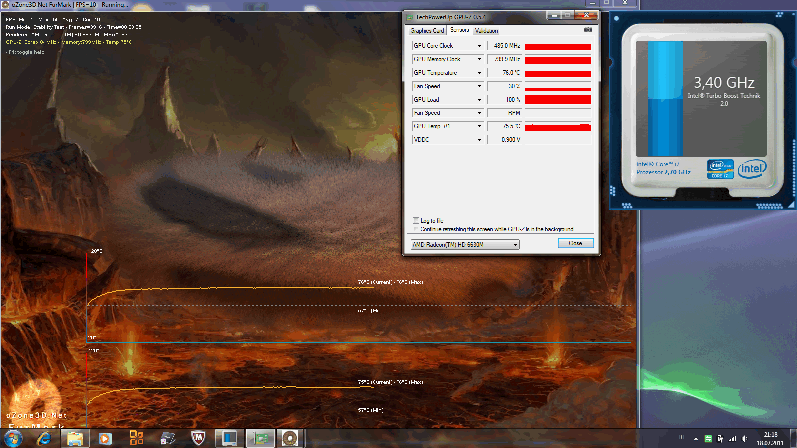Expand the GPU Load sensor dropdown
Screen dimensions: 797x448
(x=479, y=100)
